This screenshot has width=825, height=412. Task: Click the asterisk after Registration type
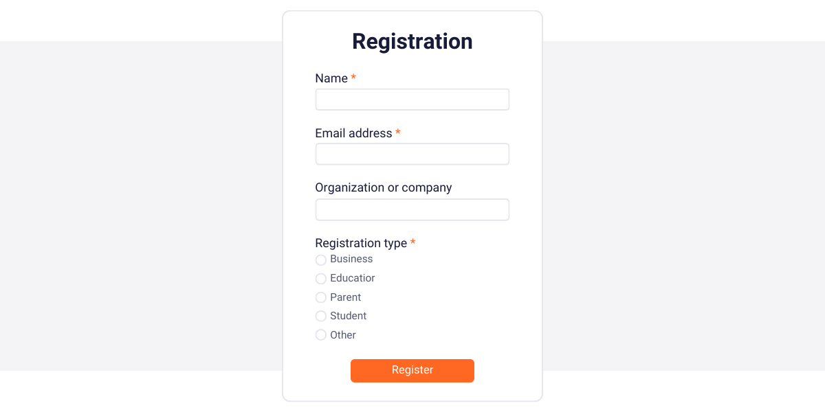click(412, 243)
